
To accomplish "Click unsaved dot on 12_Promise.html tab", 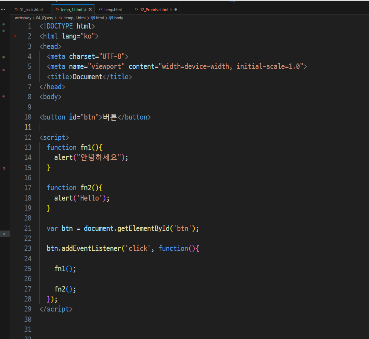I will [175, 10].
